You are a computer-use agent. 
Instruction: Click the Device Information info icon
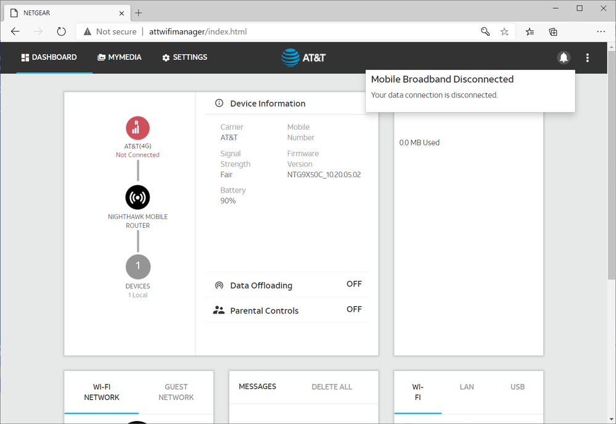point(219,104)
